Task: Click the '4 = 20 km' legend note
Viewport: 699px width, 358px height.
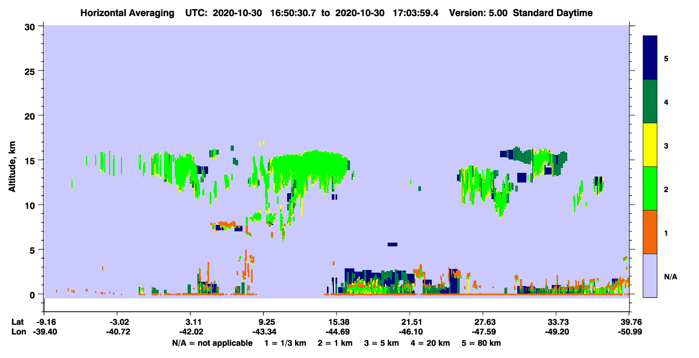Action: click(430, 343)
